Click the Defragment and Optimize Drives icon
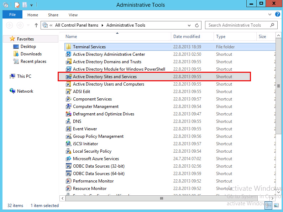Image resolution: width=283 pixels, height=212 pixels. [68, 114]
